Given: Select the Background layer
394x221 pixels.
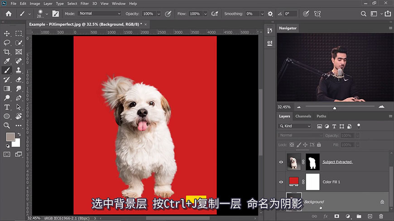Looking at the screenshot, I should coord(333,202).
